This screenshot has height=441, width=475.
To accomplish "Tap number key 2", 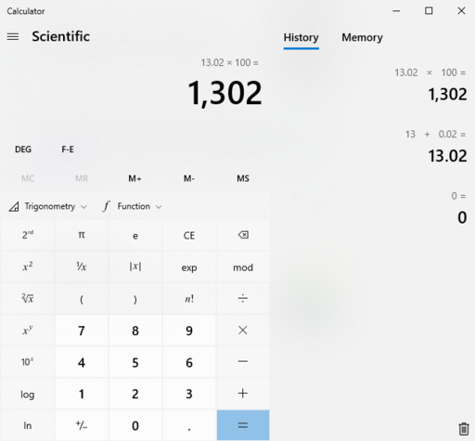I will 135,394.
